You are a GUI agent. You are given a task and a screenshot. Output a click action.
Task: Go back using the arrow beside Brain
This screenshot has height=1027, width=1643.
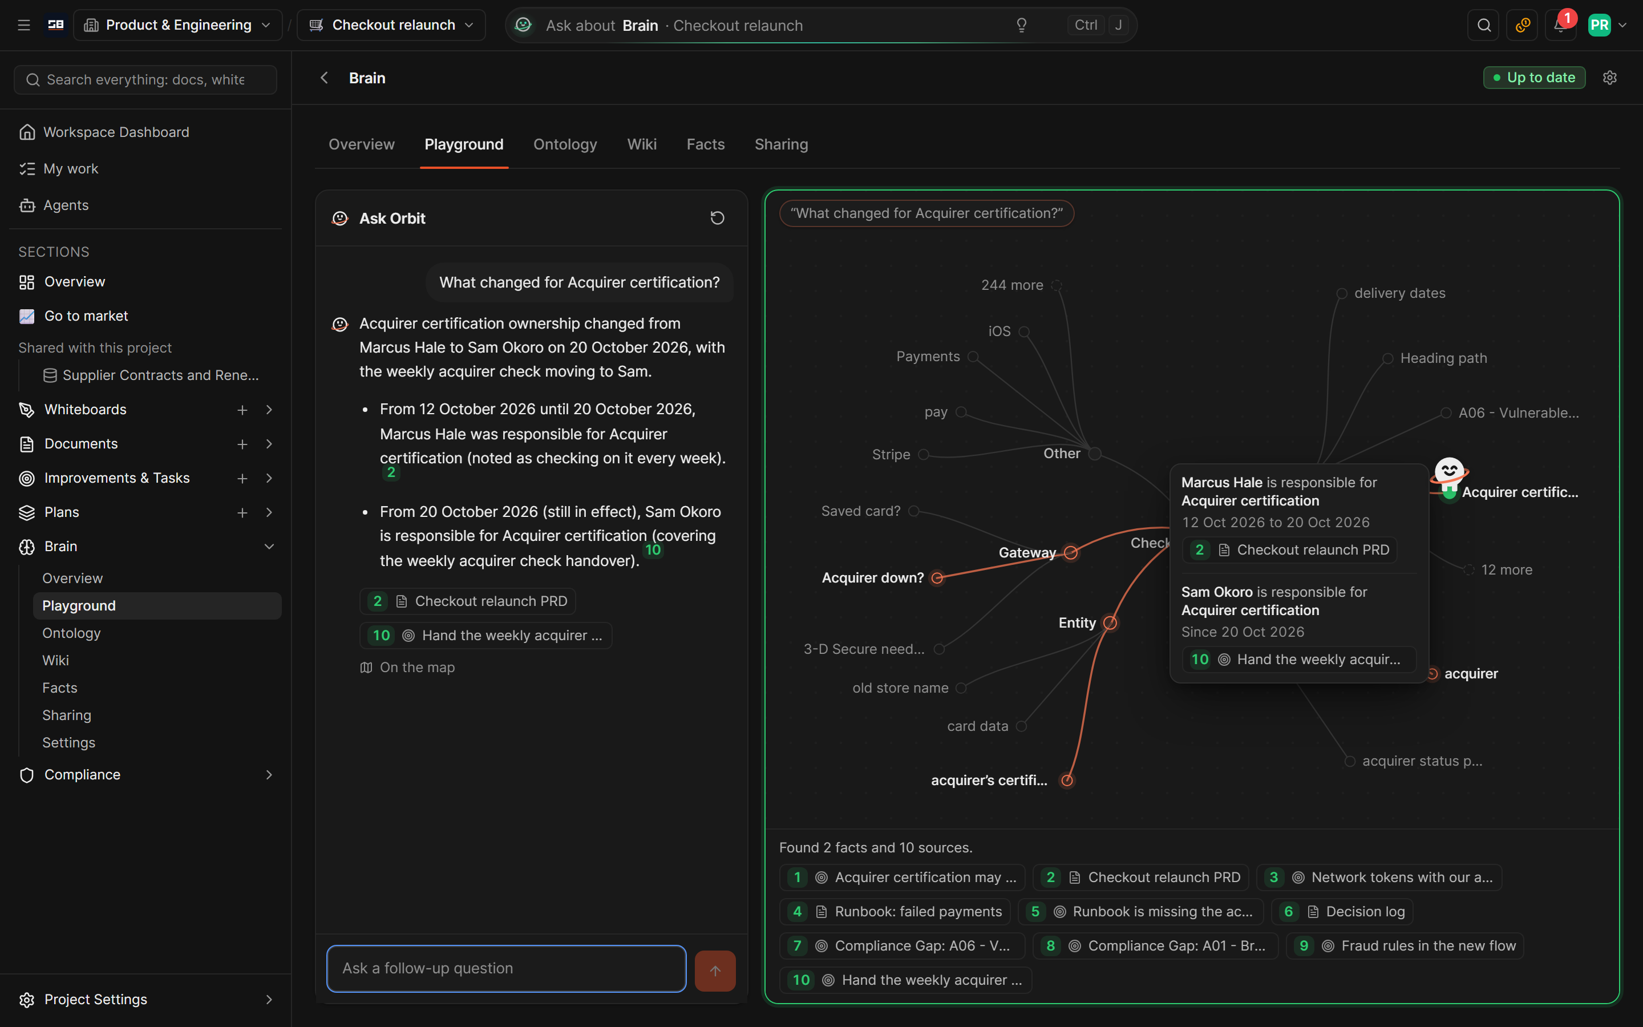(x=325, y=78)
